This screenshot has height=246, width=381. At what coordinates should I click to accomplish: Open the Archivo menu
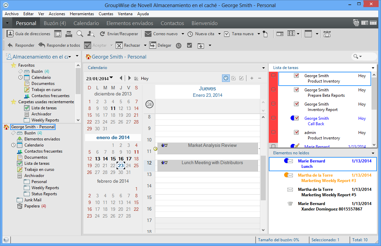(12, 14)
